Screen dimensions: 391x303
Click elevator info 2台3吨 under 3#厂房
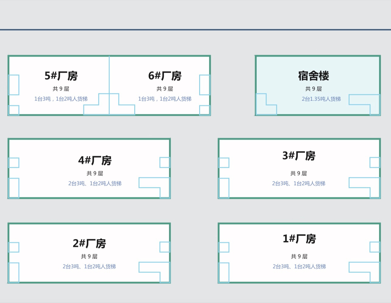[x=299, y=183]
